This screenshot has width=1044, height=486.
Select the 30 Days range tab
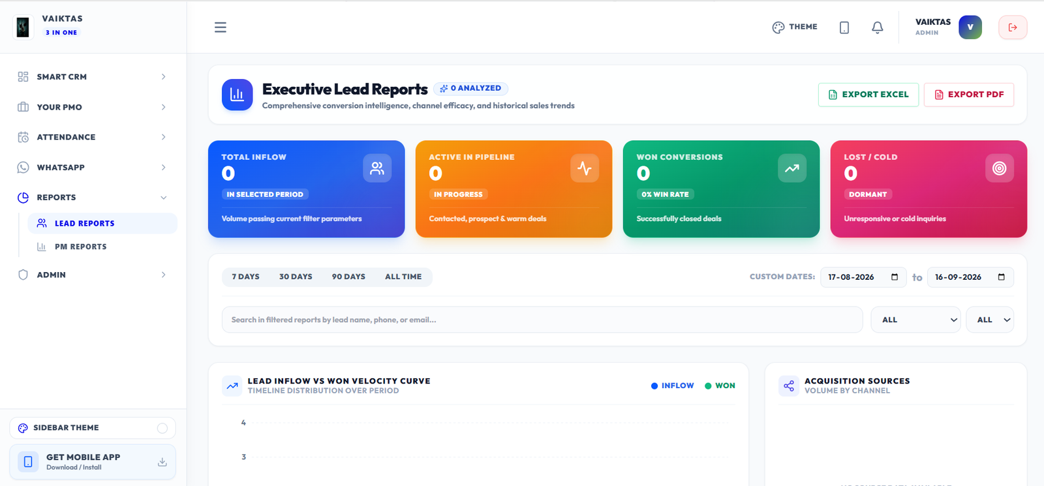(x=296, y=277)
